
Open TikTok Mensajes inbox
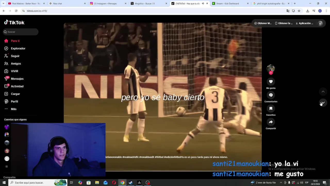[14, 79]
